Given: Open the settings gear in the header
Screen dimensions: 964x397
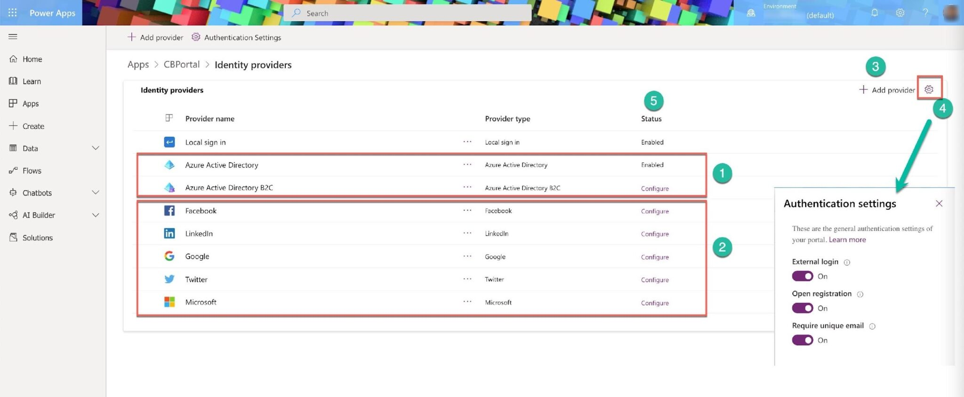Looking at the screenshot, I should click(x=900, y=13).
